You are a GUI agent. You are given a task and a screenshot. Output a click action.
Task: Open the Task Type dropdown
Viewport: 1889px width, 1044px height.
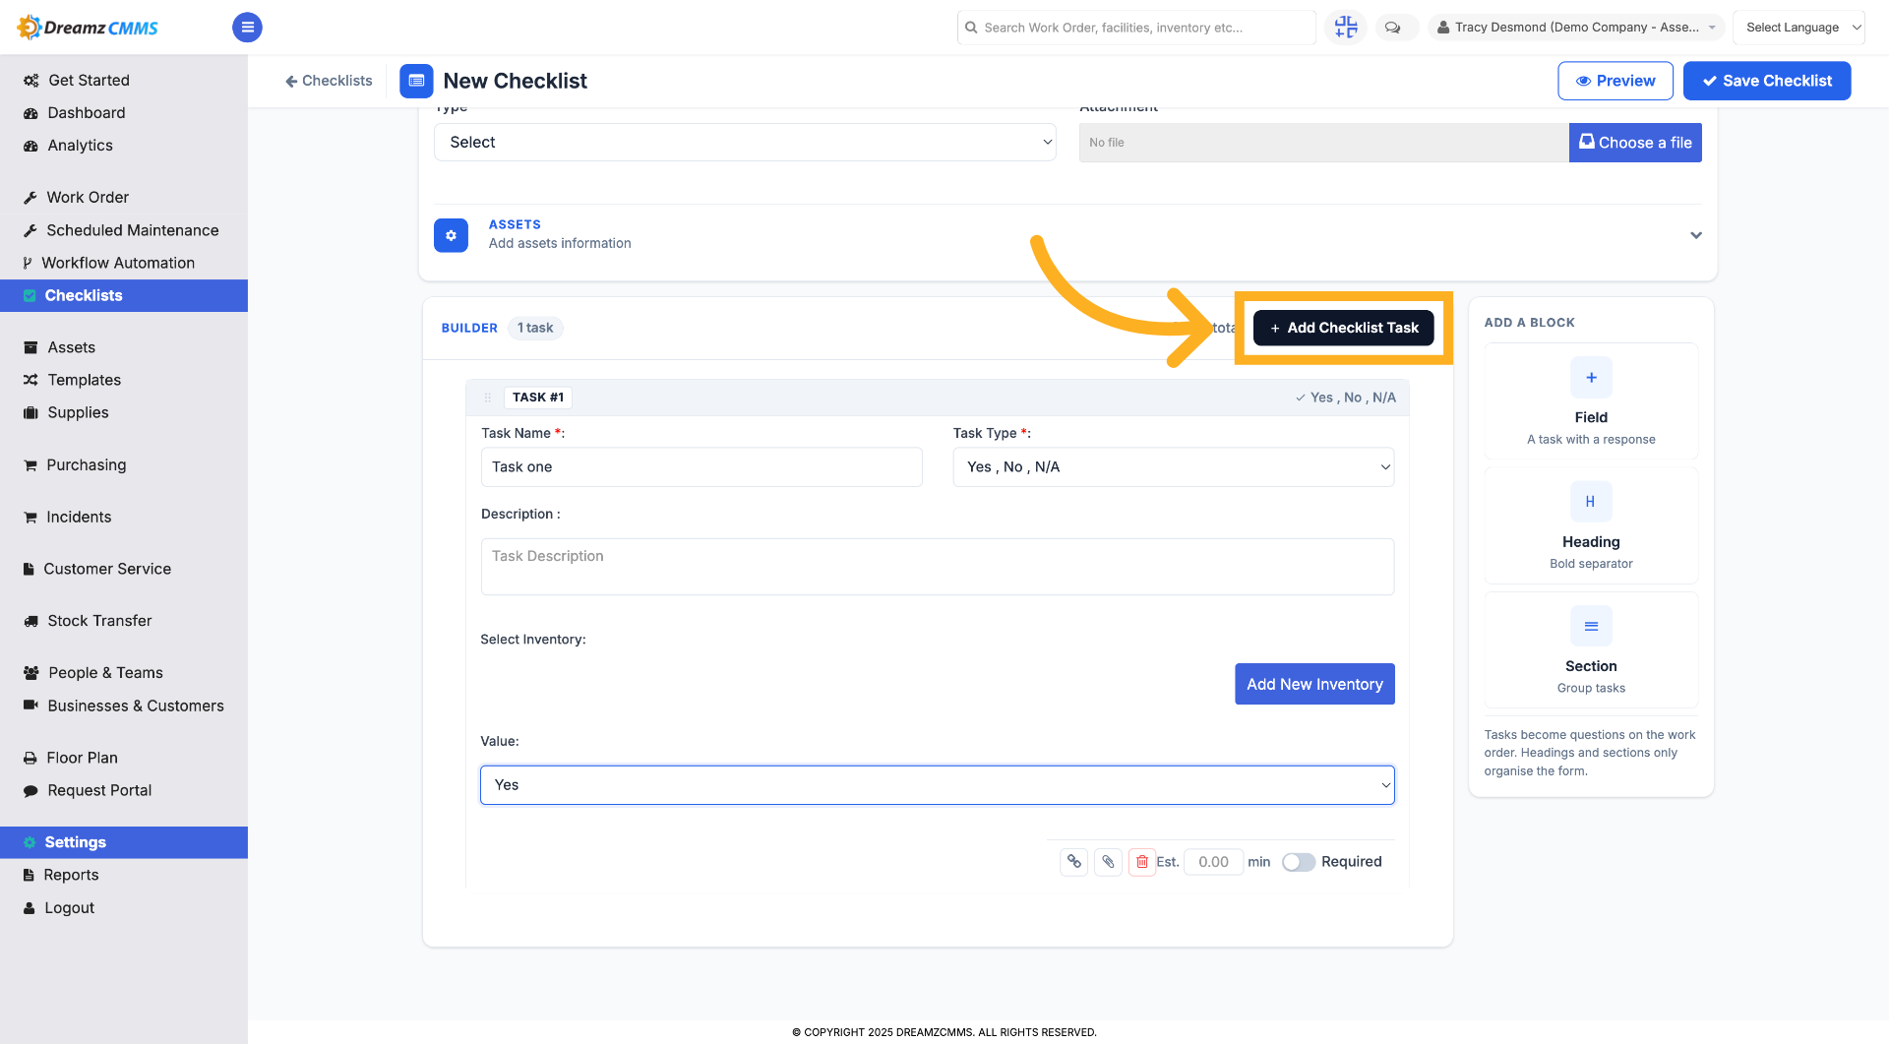tap(1173, 467)
